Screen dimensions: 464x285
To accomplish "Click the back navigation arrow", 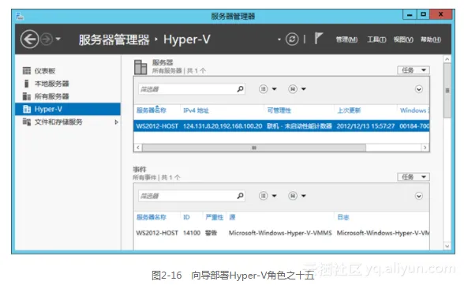I will 29,39.
